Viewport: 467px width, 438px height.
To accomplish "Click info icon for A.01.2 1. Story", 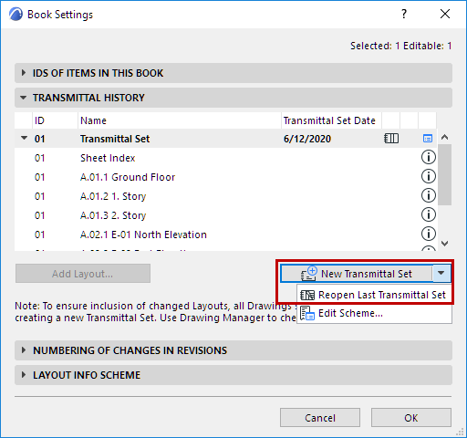I will [x=428, y=195].
